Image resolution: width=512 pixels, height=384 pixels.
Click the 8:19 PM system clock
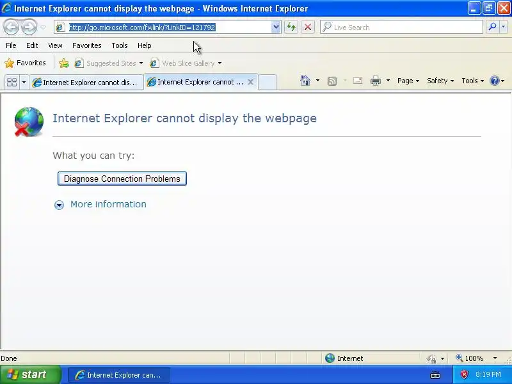(488, 374)
